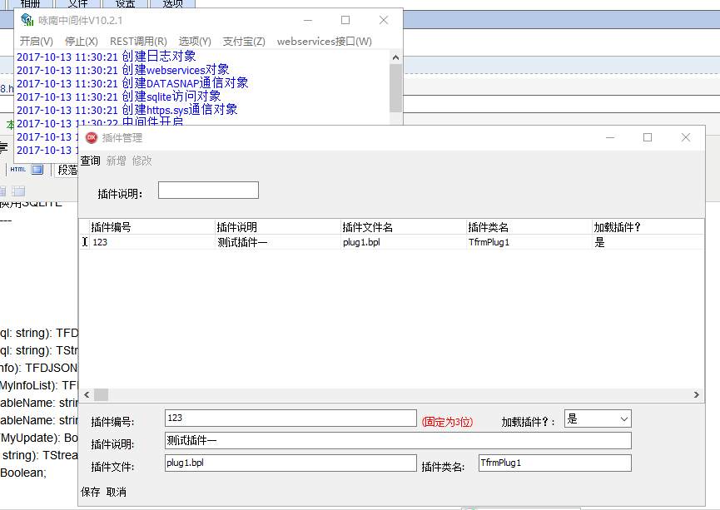Screen dimensions: 720x510
Task: Select grid cell 是 in 加载插件 column
Action: 648,242
